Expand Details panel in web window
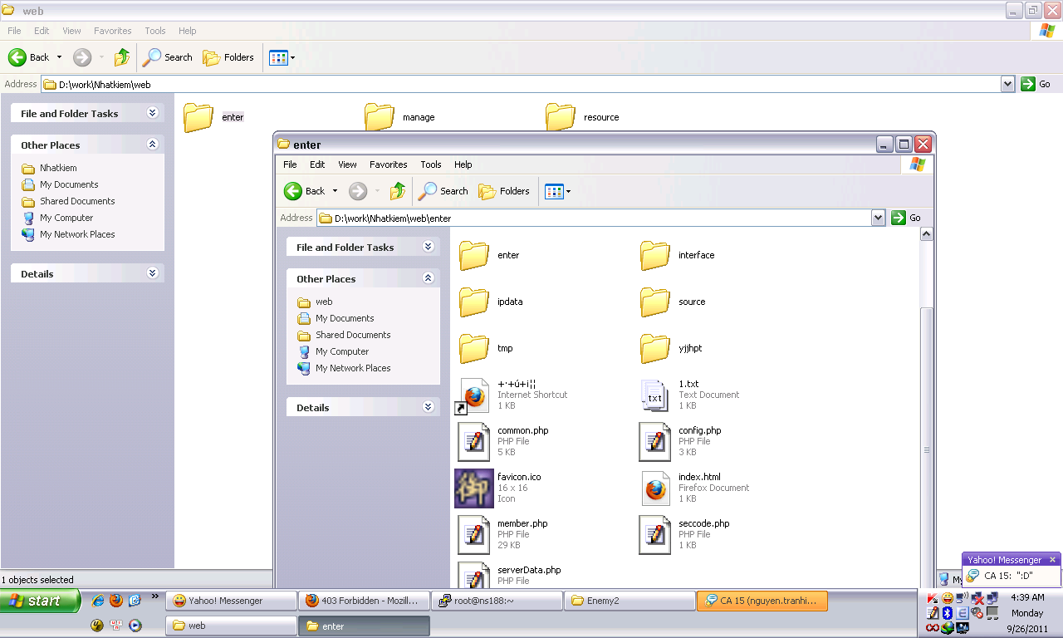The width and height of the screenshot is (1063, 638). (152, 273)
